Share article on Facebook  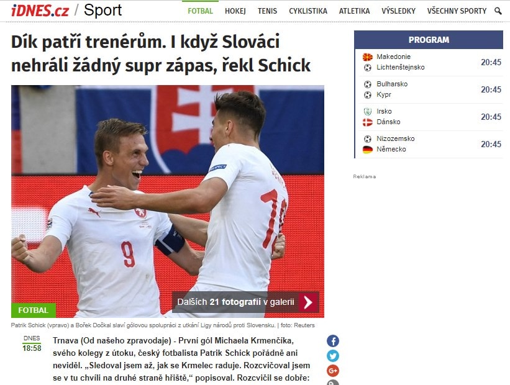tap(333, 341)
